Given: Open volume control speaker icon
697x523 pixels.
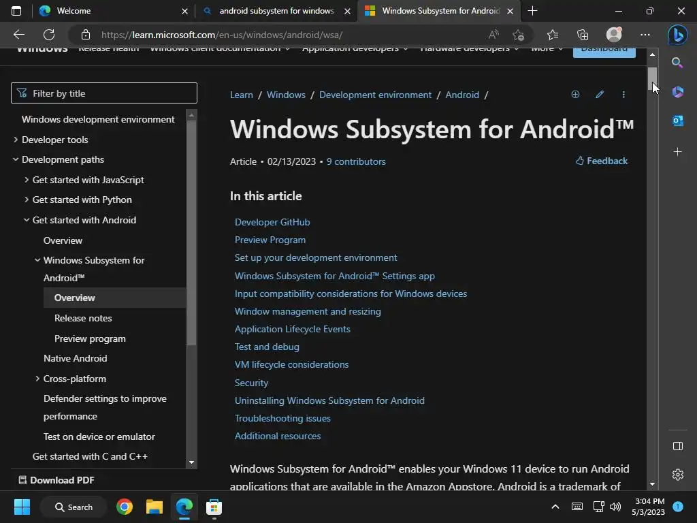Looking at the screenshot, I should point(615,507).
